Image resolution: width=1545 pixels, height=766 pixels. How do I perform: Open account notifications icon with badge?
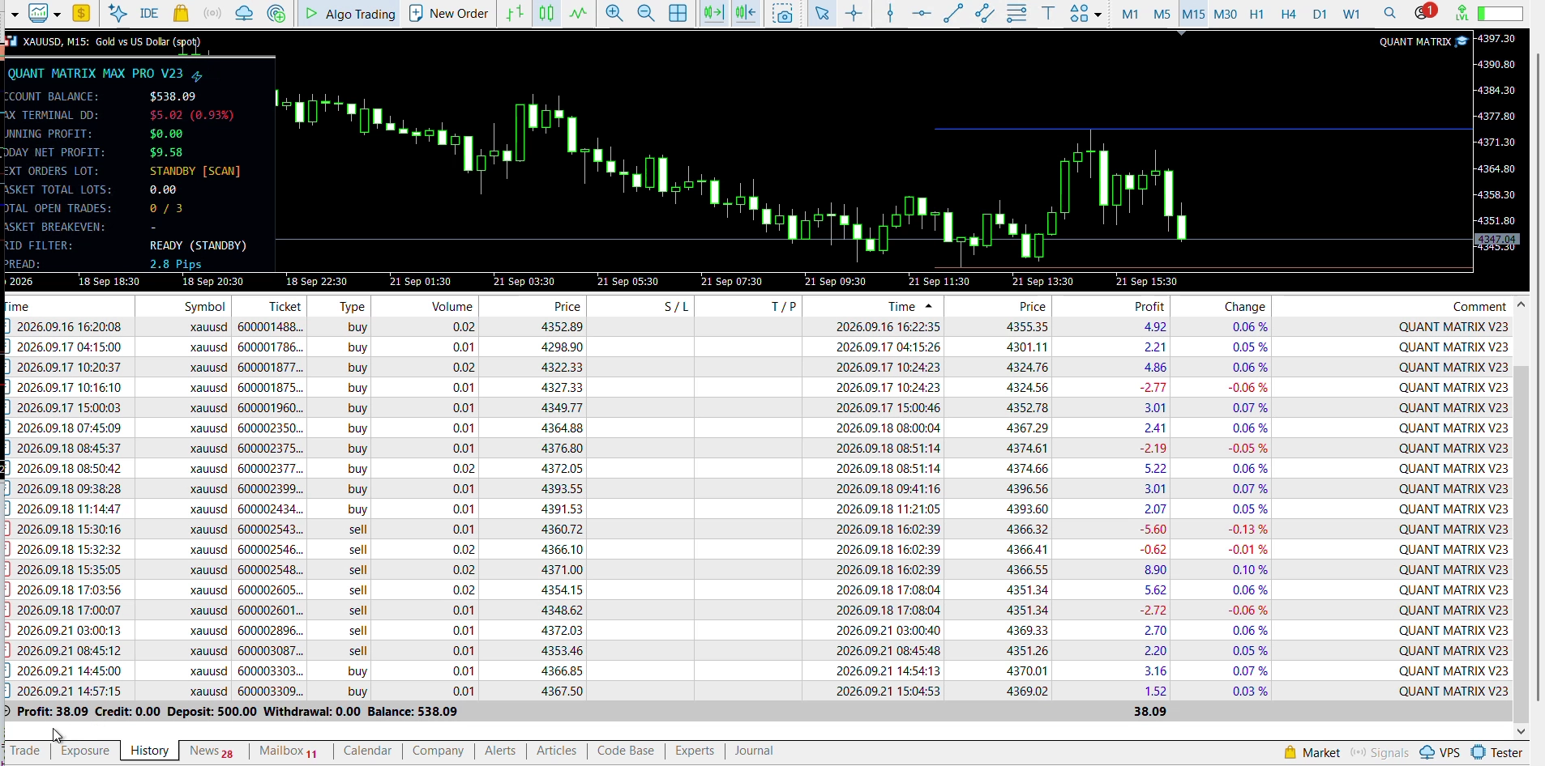1424,12
